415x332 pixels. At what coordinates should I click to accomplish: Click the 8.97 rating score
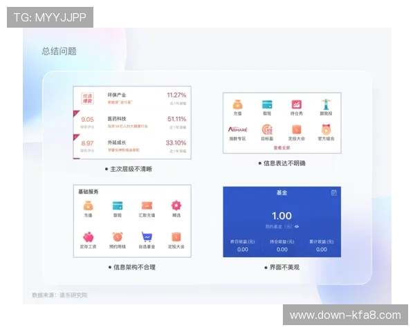[87, 143]
